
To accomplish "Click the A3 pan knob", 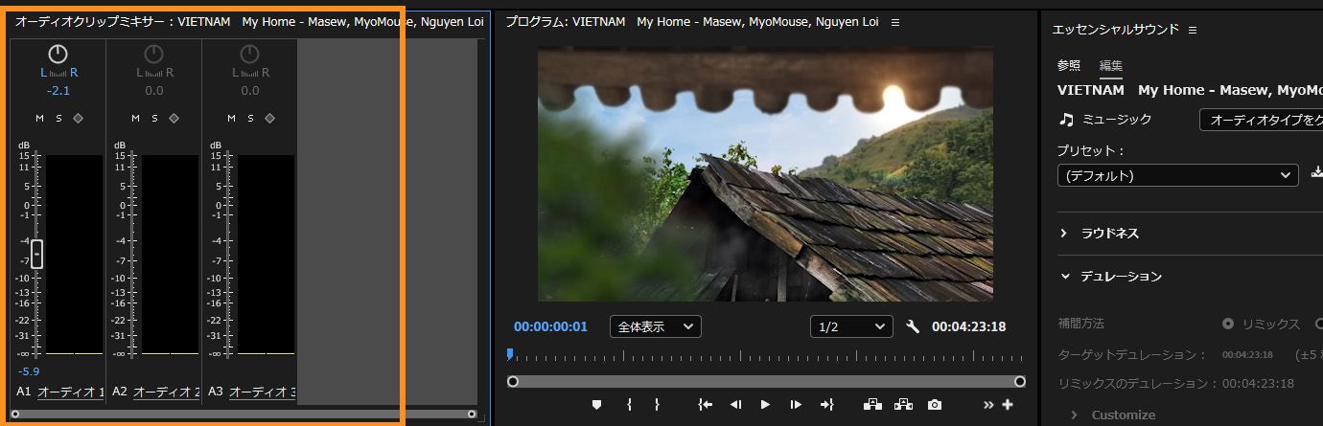I will [250, 55].
